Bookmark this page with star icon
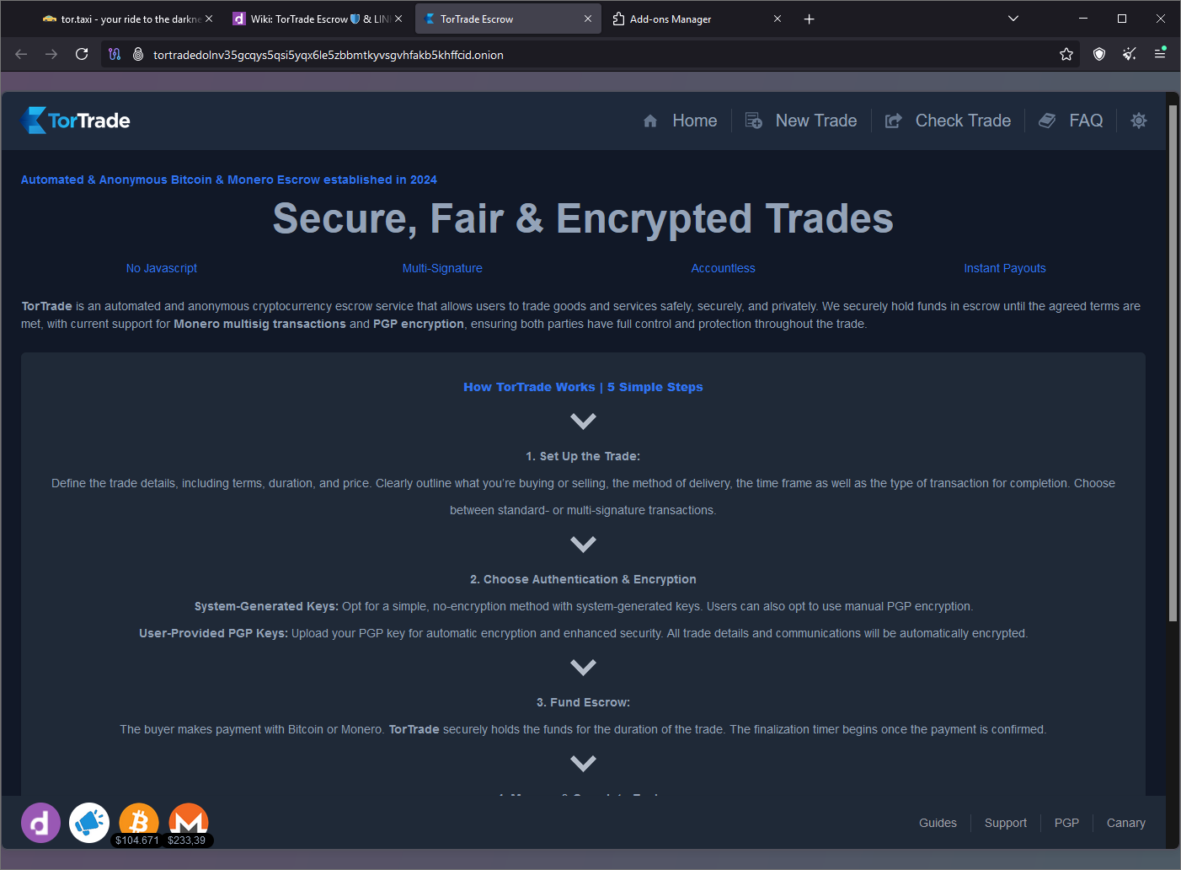 [x=1066, y=54]
